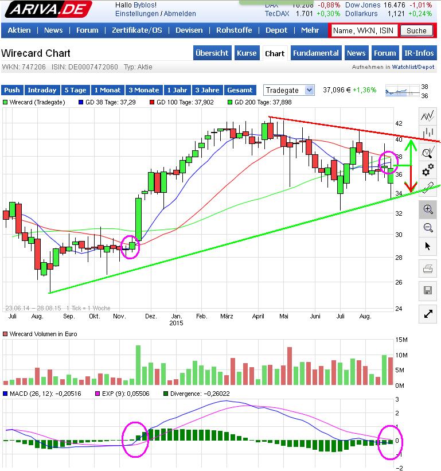
Task: Open the Forum menu in navigation bar
Action: [x=87, y=30]
